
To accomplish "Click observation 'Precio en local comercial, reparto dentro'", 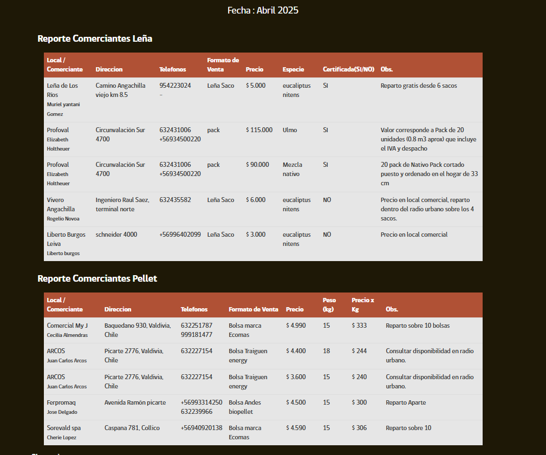I will [x=427, y=209].
